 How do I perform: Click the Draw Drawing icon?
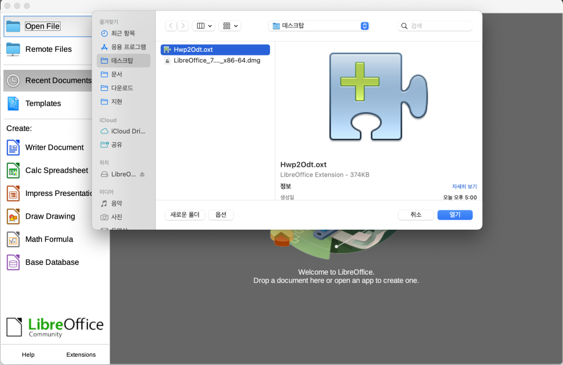pos(13,217)
